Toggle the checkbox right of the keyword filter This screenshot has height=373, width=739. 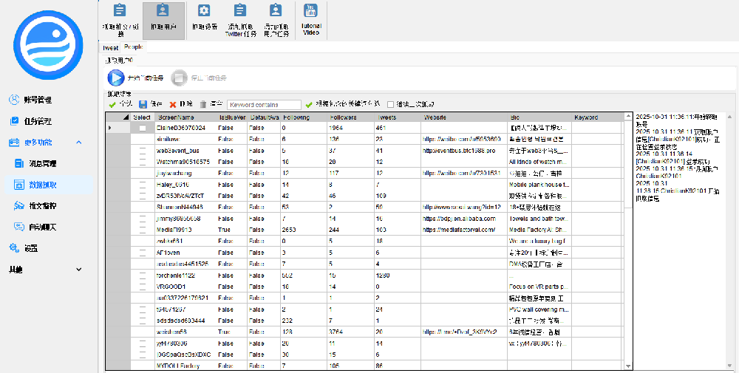(x=390, y=105)
